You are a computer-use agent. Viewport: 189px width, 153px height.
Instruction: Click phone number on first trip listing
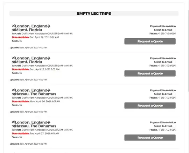[x=167, y=33]
